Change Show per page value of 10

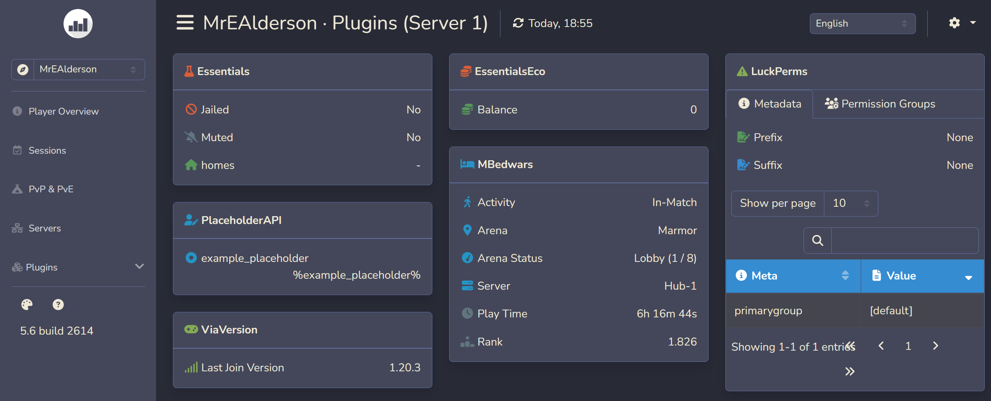[851, 204]
